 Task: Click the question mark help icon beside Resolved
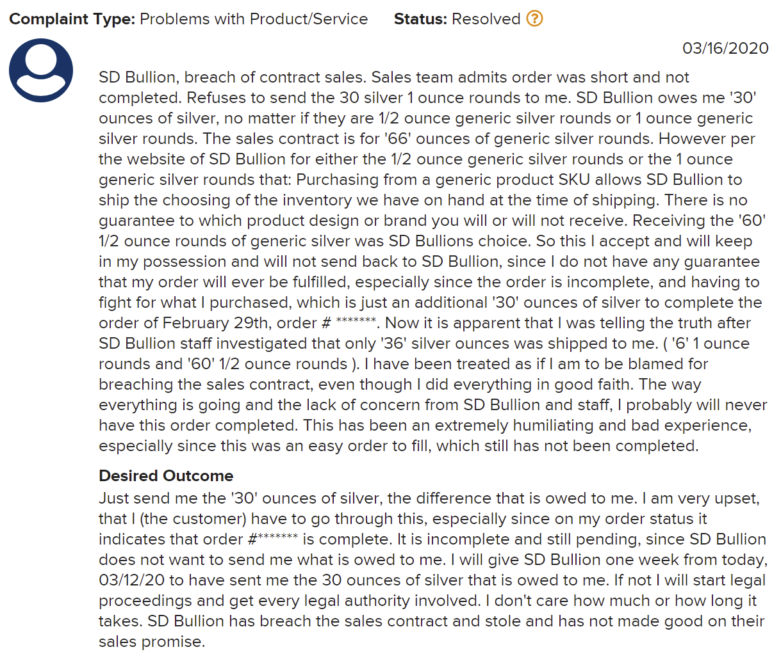[534, 19]
